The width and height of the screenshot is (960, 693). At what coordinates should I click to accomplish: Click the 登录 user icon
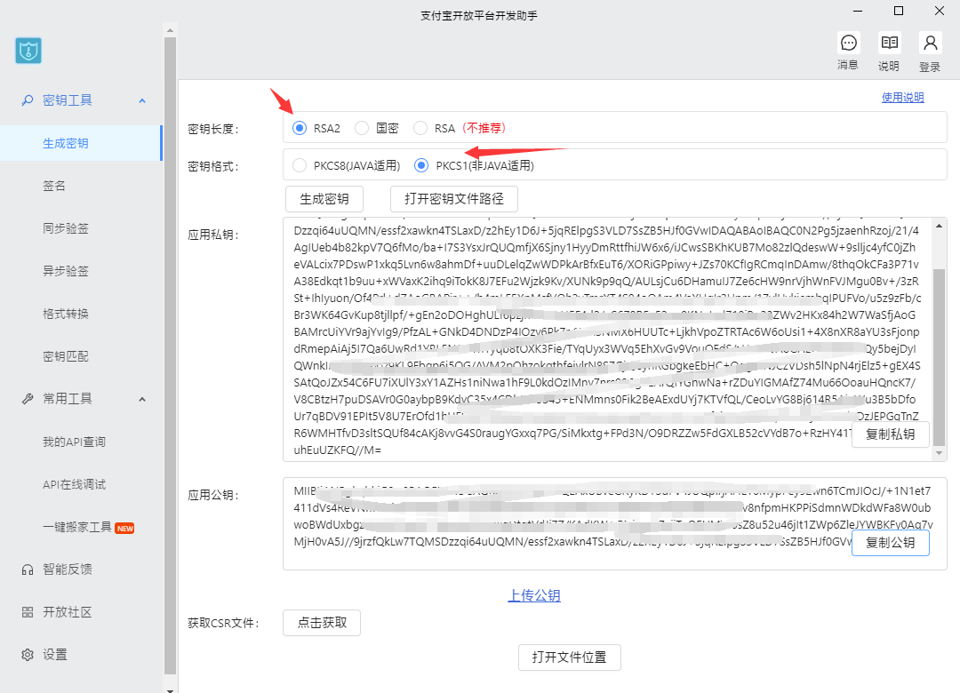tap(930, 43)
